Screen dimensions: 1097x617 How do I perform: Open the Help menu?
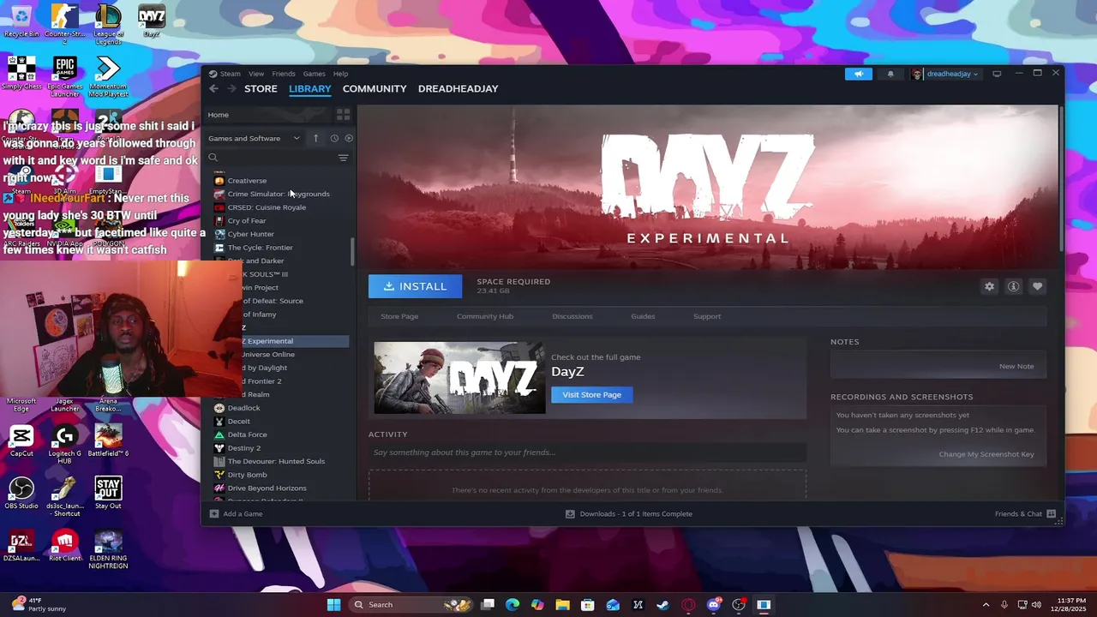click(340, 74)
